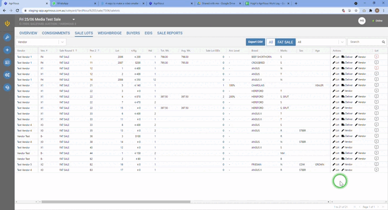Click into the Search input field
This screenshot has height=210, width=388.
point(365,42)
